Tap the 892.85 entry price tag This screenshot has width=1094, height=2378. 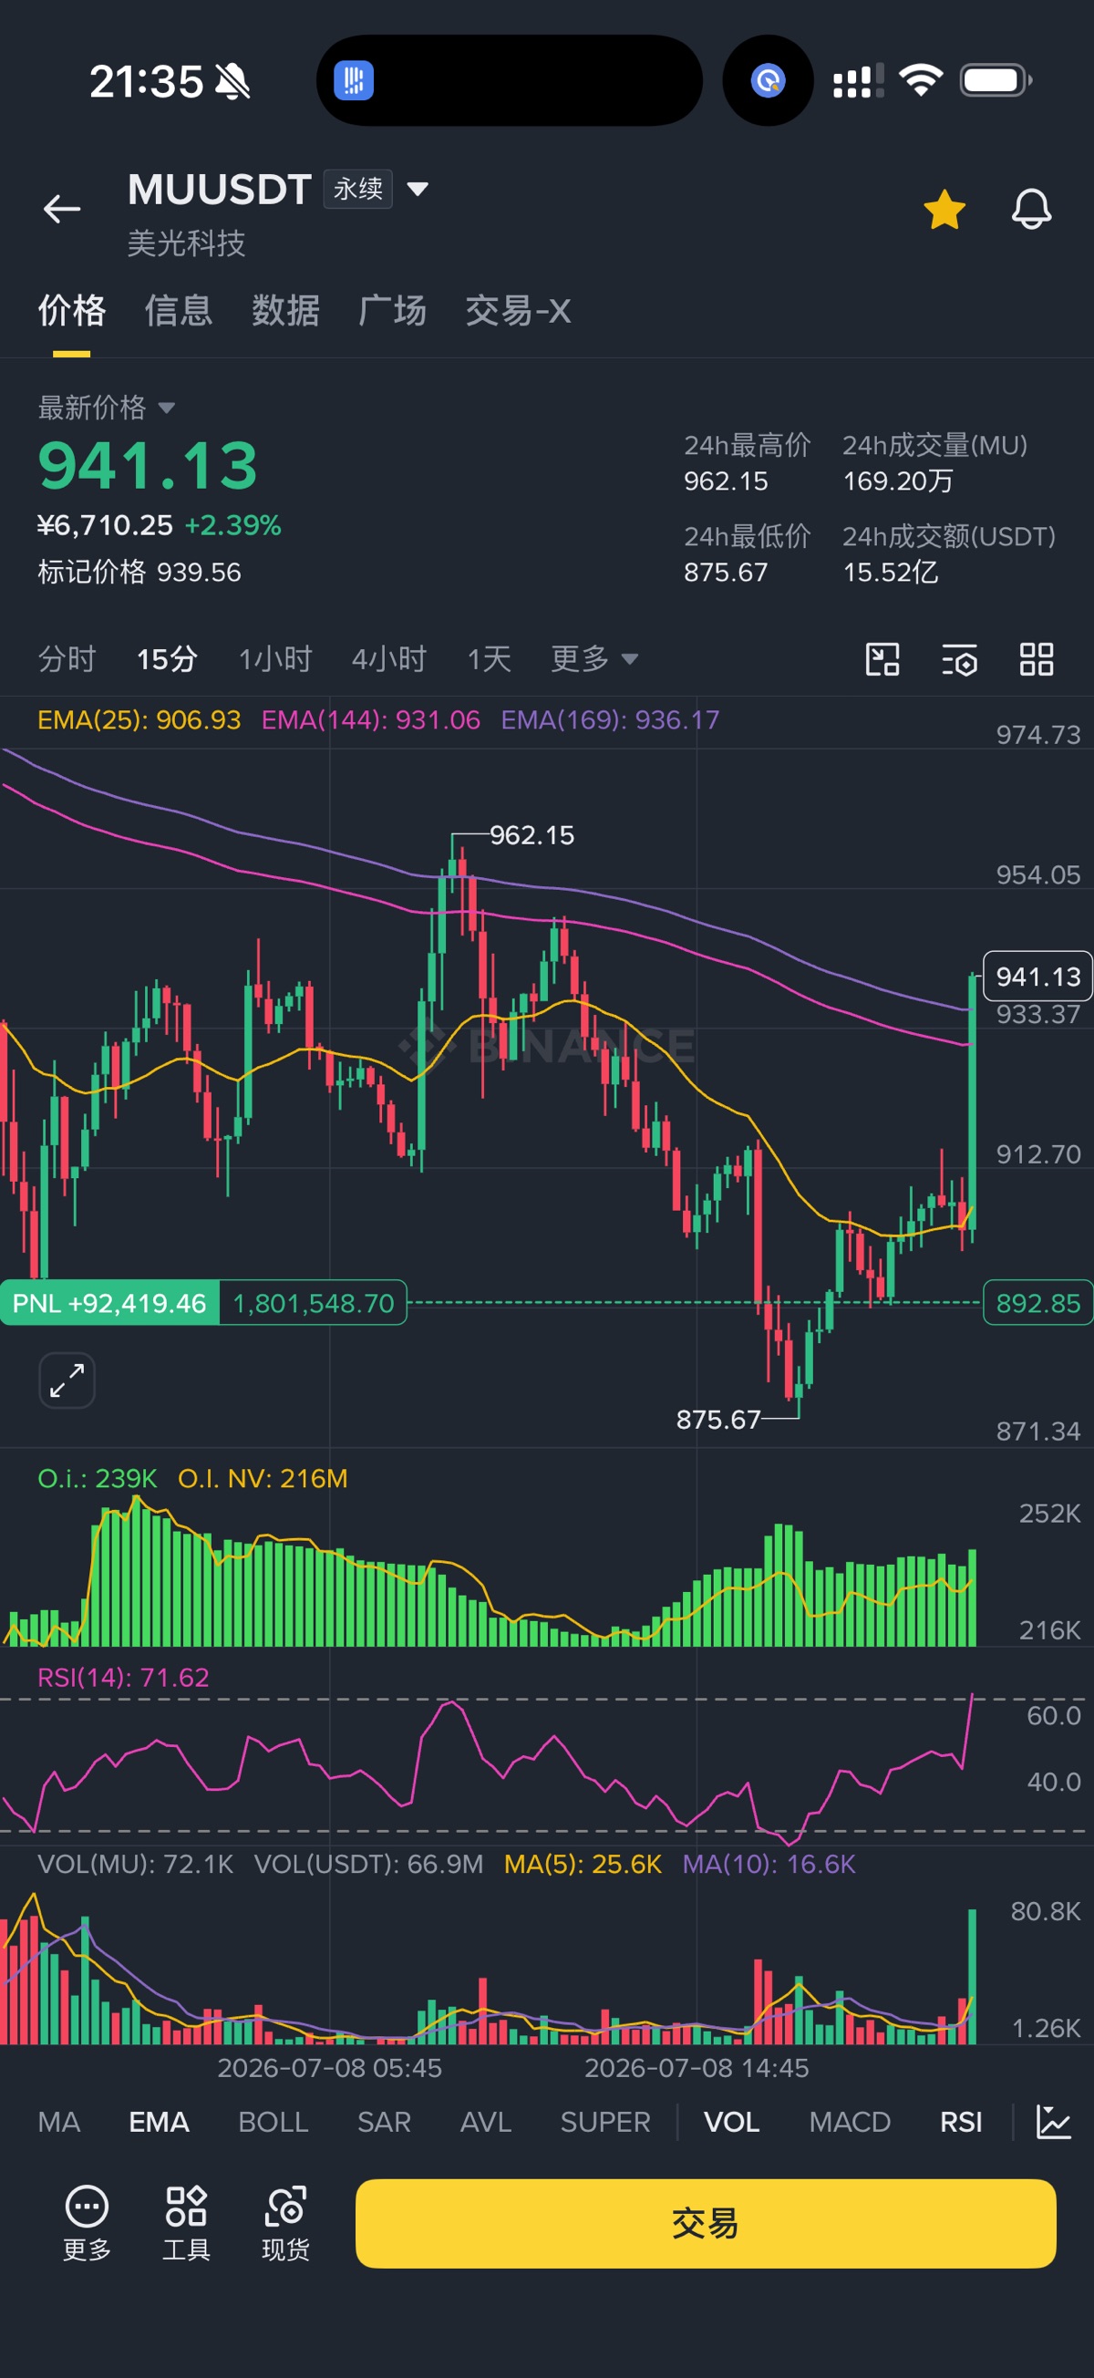[x=1037, y=1303]
